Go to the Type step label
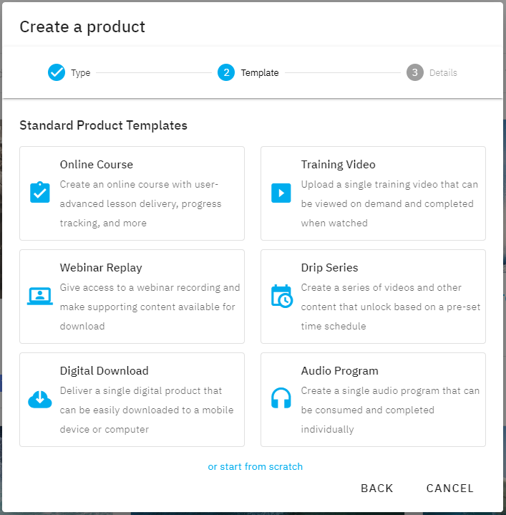506x515 pixels. coord(81,72)
